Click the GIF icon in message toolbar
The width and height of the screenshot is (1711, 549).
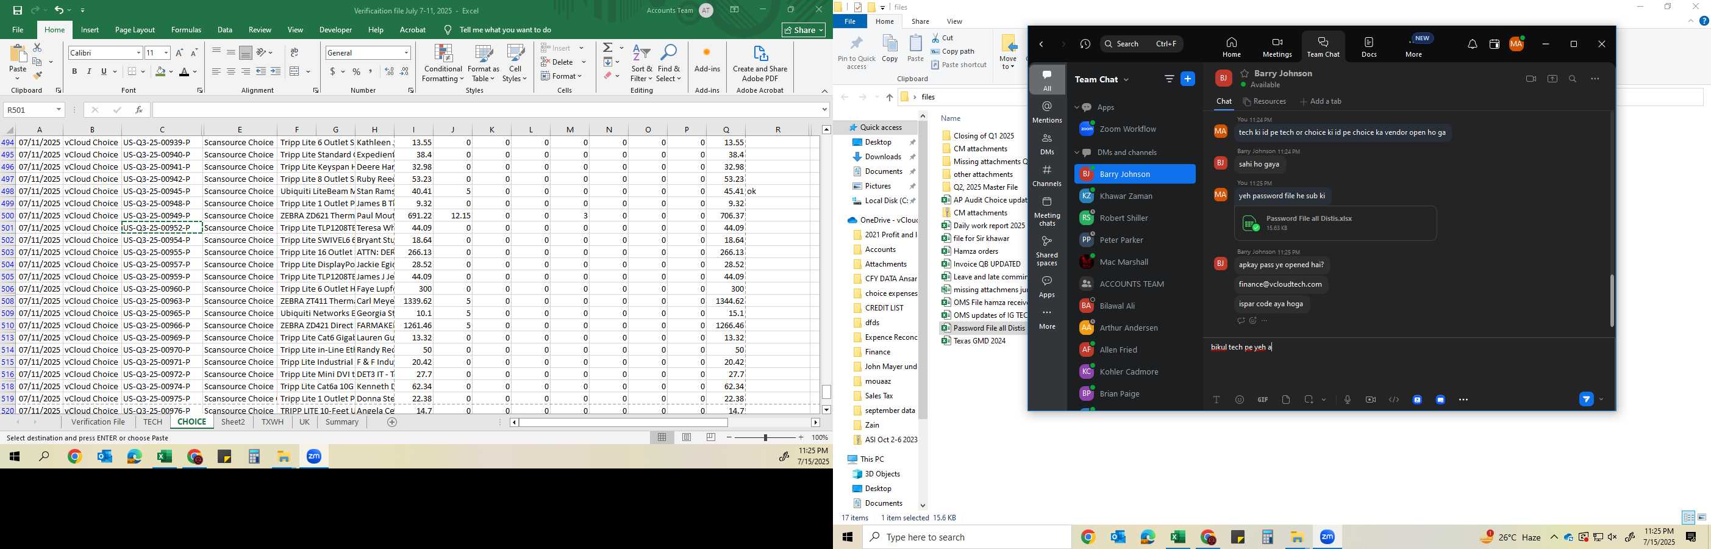1263,400
